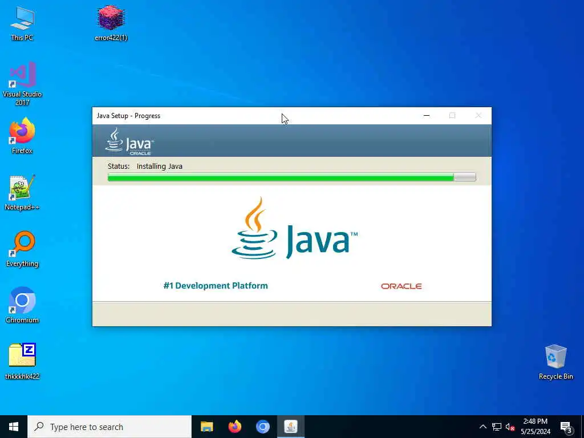584x438 pixels.
Task: Open the This PC desktop icon
Action: 22,23
